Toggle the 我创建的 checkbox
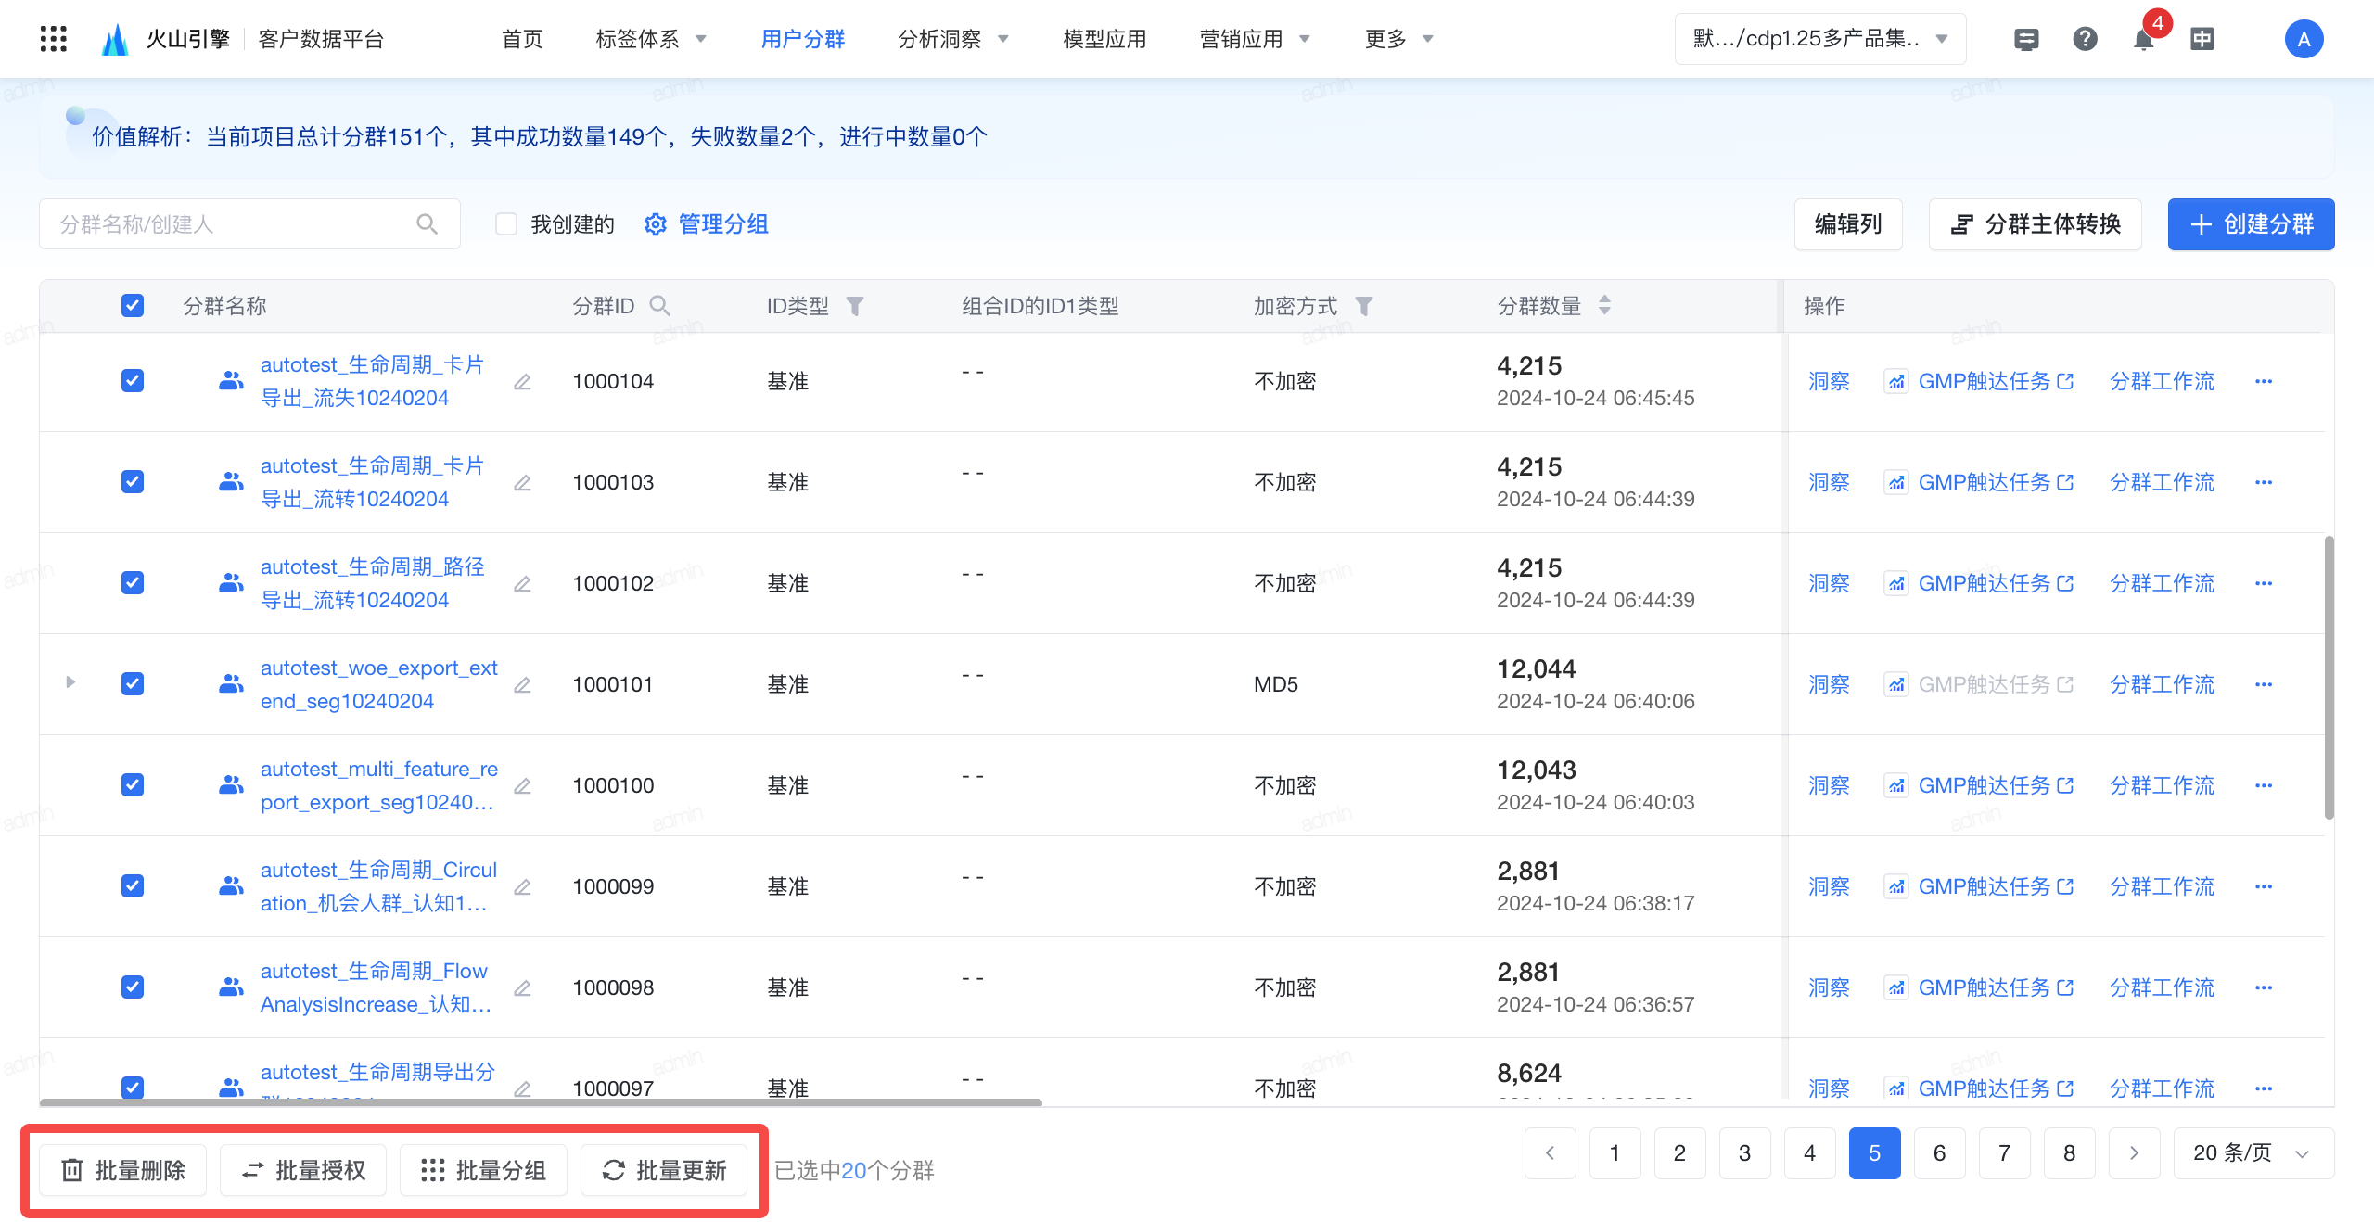Image resolution: width=2374 pixels, height=1222 pixels. (505, 224)
